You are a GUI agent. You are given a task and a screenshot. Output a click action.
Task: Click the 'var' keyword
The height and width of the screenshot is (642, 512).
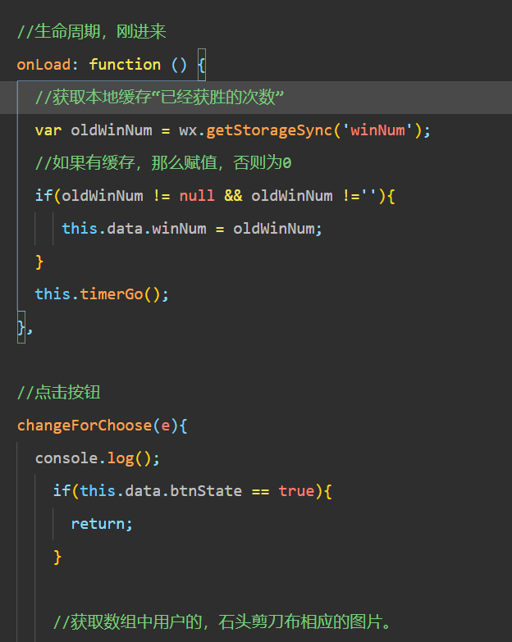tap(48, 130)
